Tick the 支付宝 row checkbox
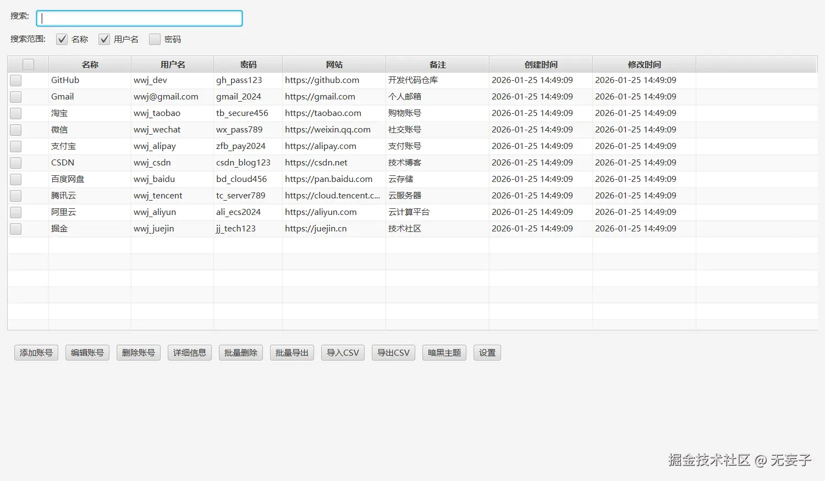The width and height of the screenshot is (825, 481). [15, 146]
